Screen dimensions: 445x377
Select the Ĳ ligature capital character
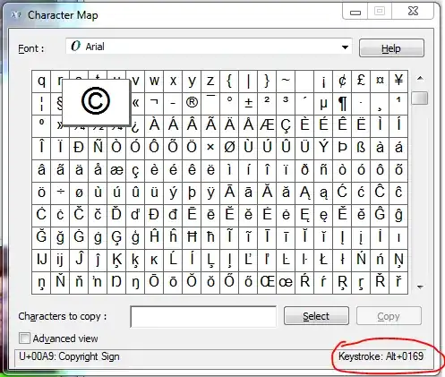[41, 260]
